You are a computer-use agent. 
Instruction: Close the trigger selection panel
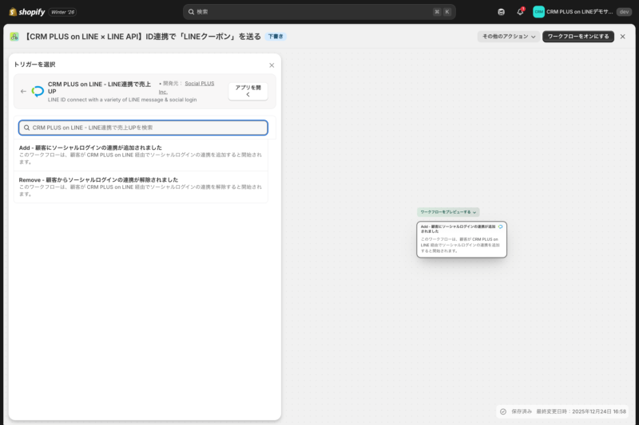point(272,65)
